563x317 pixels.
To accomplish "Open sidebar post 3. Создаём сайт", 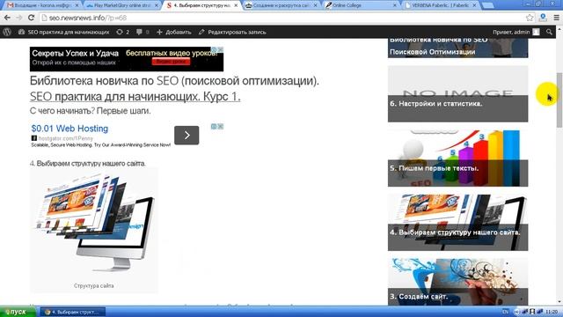I will [457, 282].
